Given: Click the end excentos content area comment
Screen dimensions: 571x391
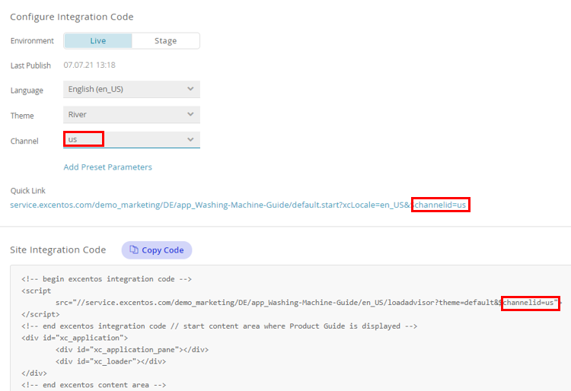Looking at the screenshot, I should coord(94,385).
